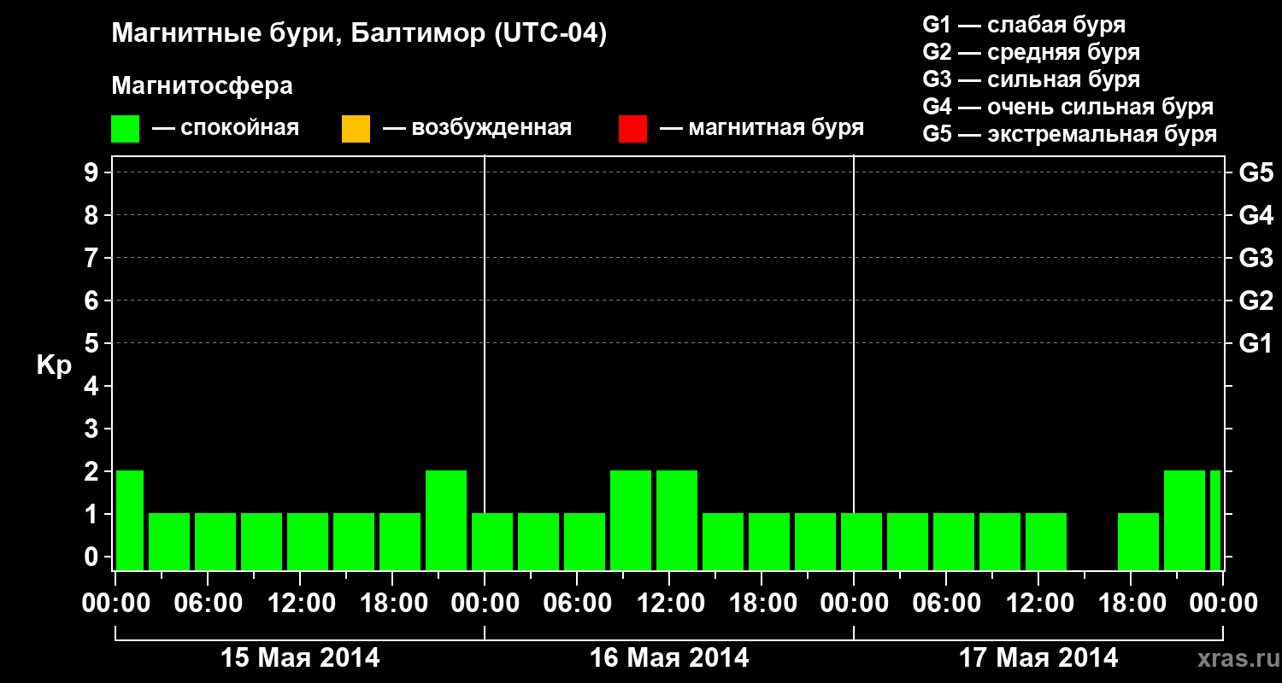The width and height of the screenshot is (1282, 683).
Task: Select the 'Магнитосфера' heading text
Action: pos(203,86)
